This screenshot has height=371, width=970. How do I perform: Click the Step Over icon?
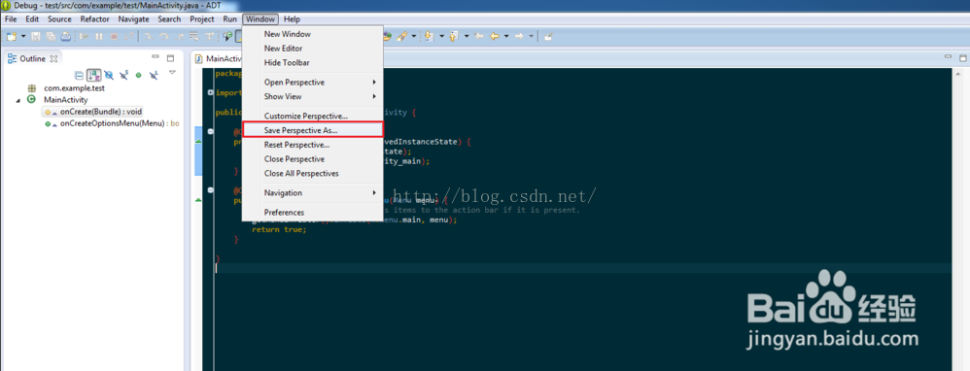(164, 37)
